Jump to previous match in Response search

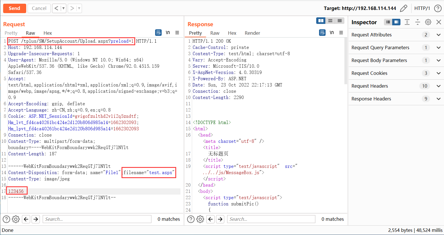tap(211, 219)
